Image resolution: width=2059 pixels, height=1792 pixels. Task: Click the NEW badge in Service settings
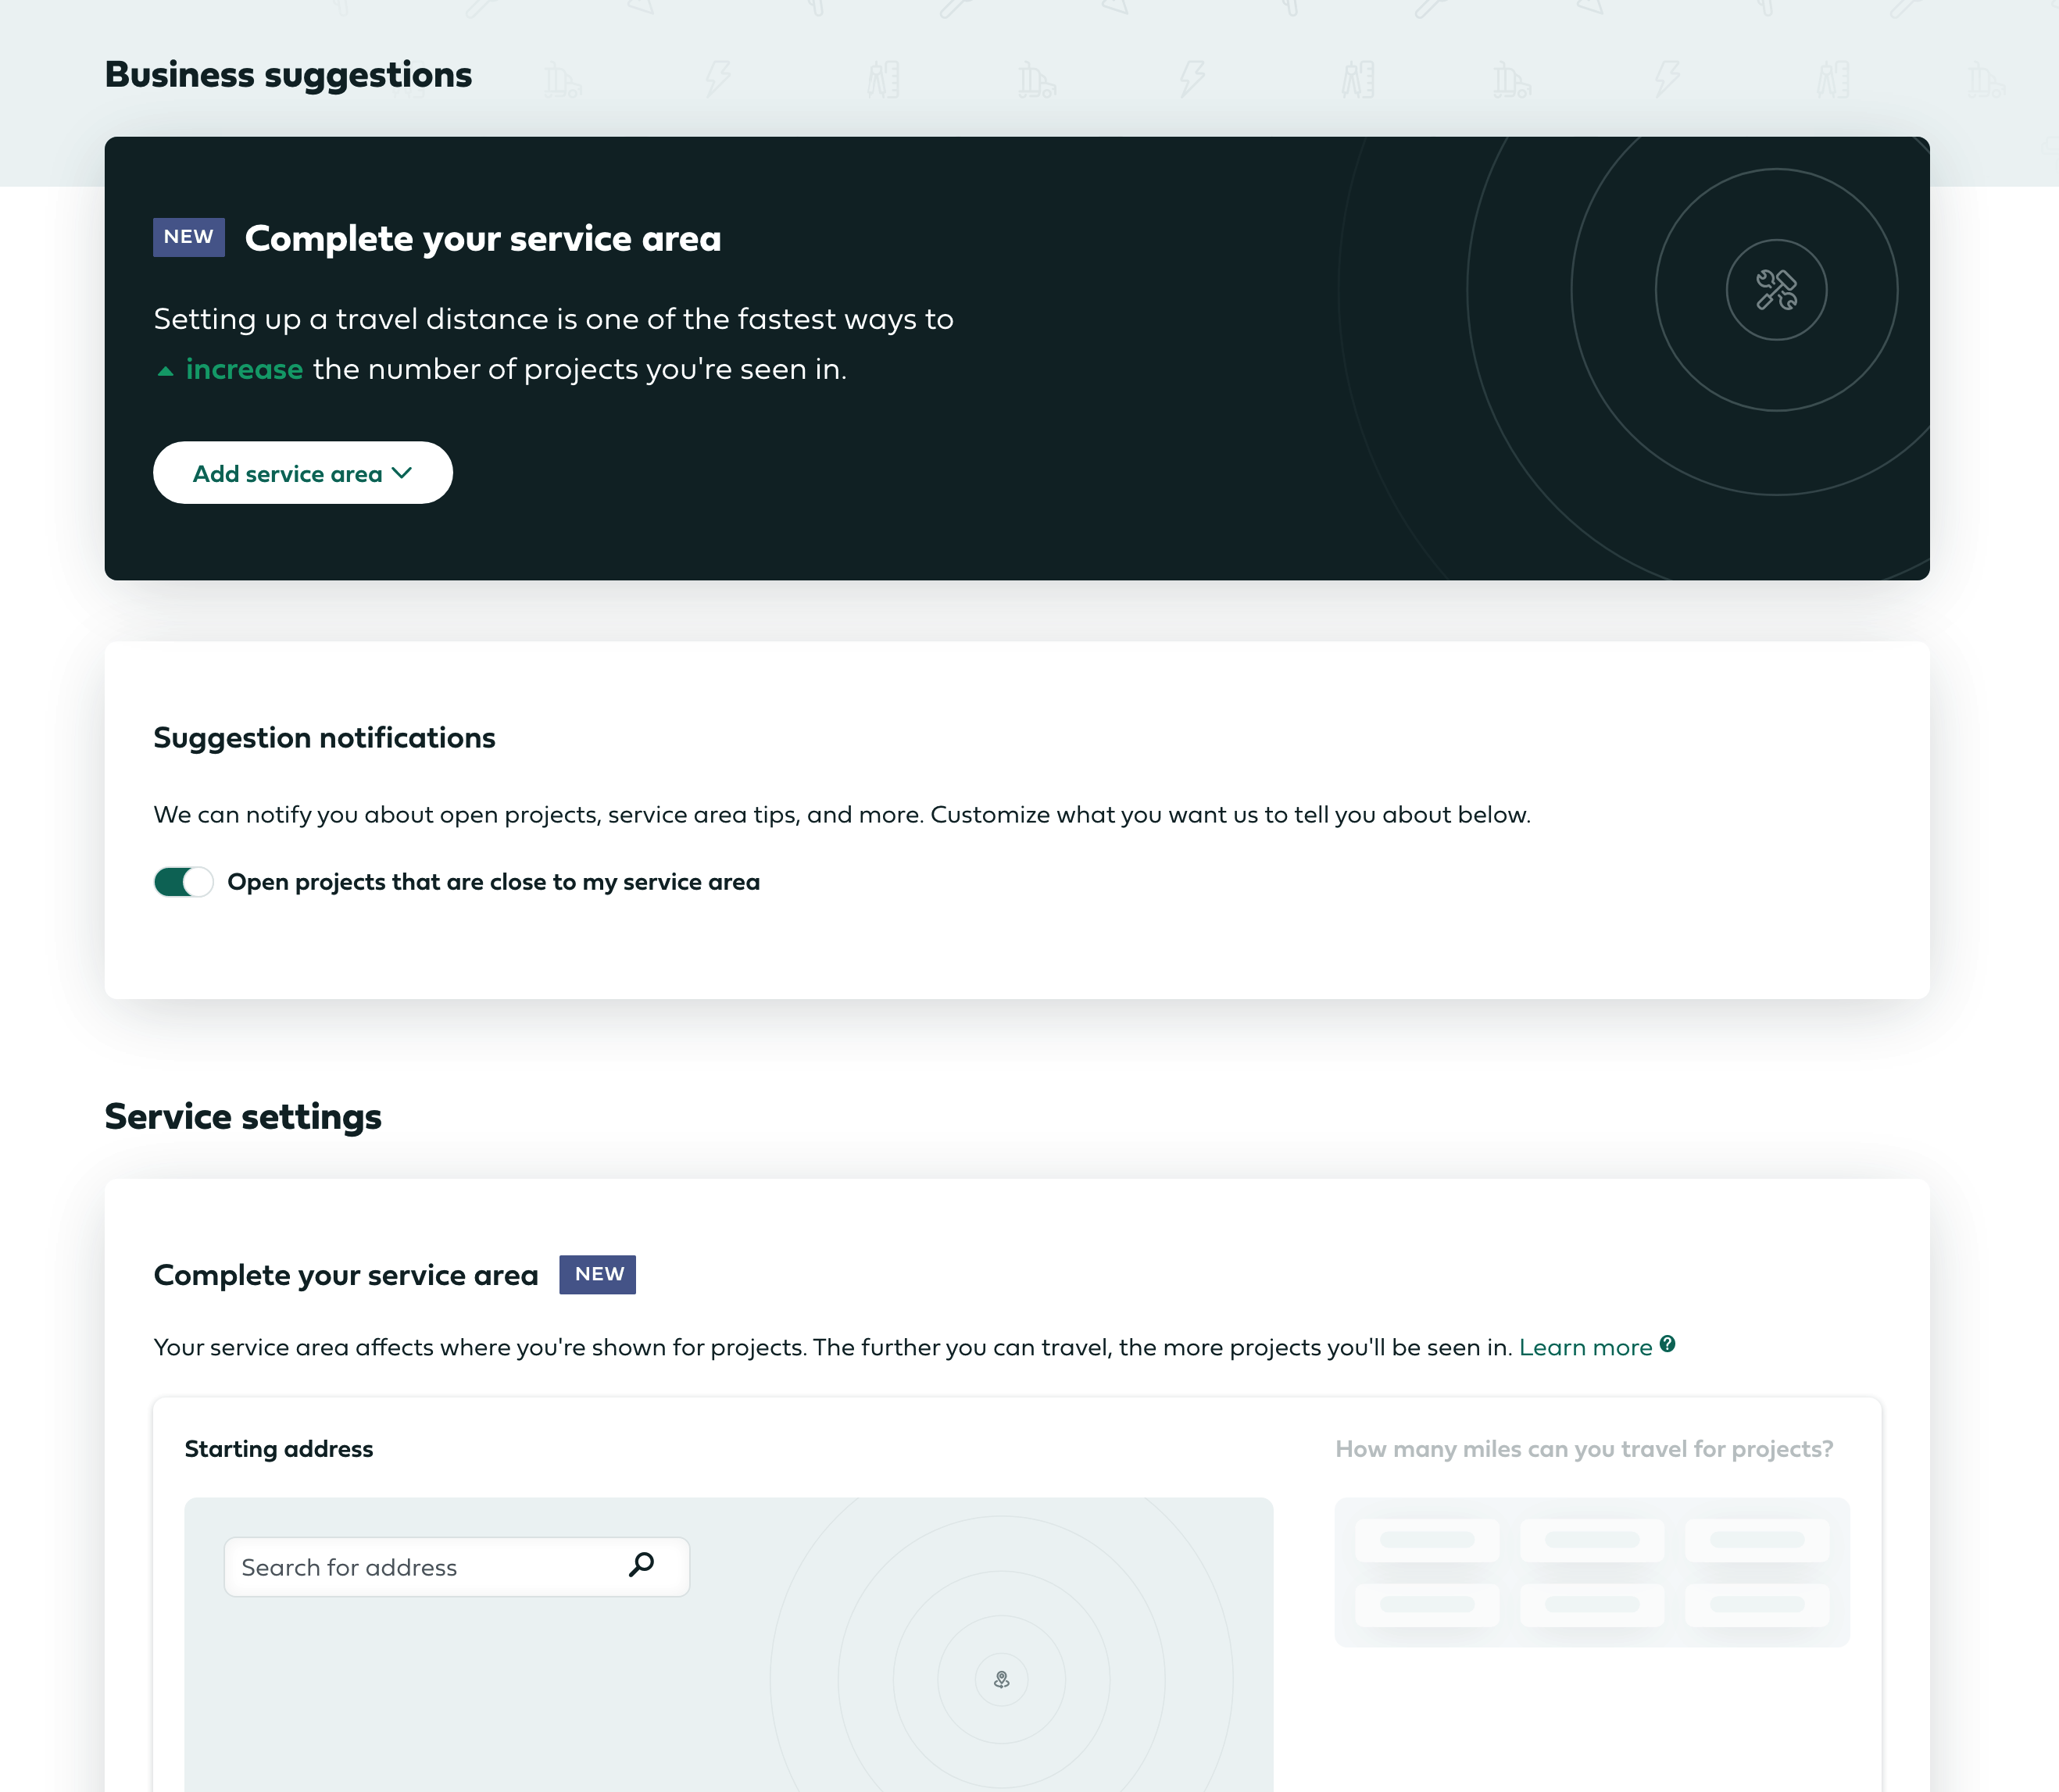click(x=597, y=1274)
